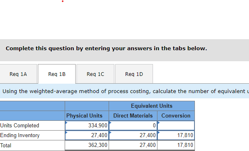Viewport: 249px width, 151px height.
Task: Edit Ending Inventory physical units cell
Action: pos(87,135)
